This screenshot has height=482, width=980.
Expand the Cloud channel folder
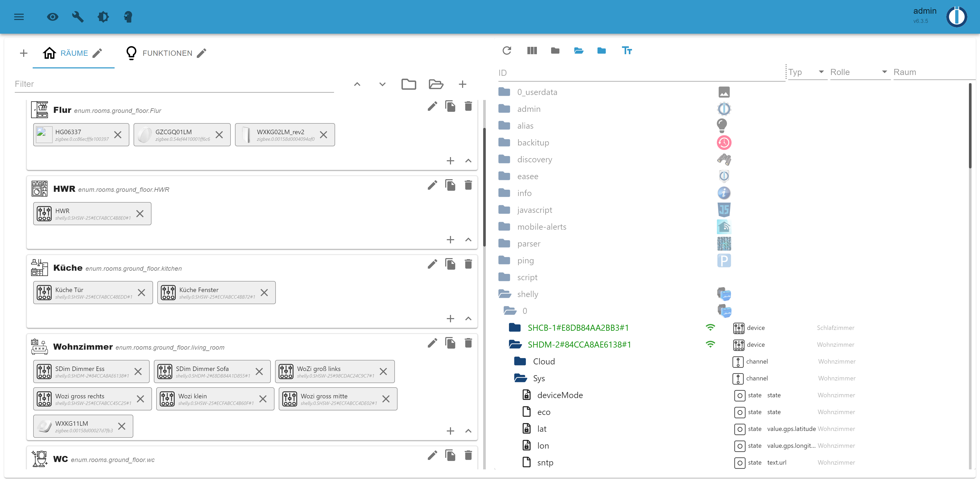pos(520,361)
